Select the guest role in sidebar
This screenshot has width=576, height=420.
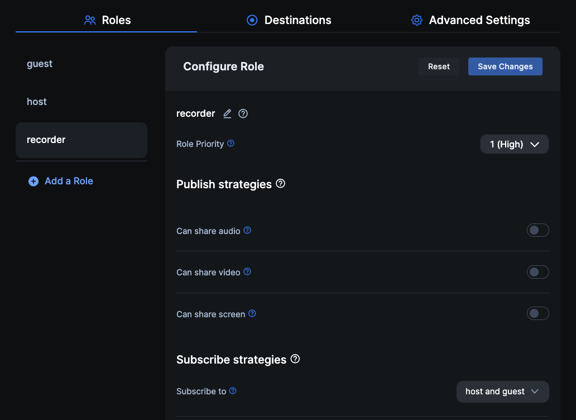40,64
